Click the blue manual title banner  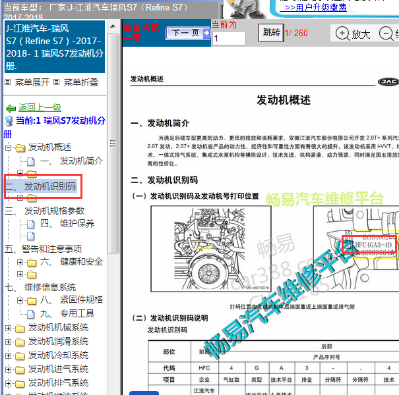(x=55, y=47)
